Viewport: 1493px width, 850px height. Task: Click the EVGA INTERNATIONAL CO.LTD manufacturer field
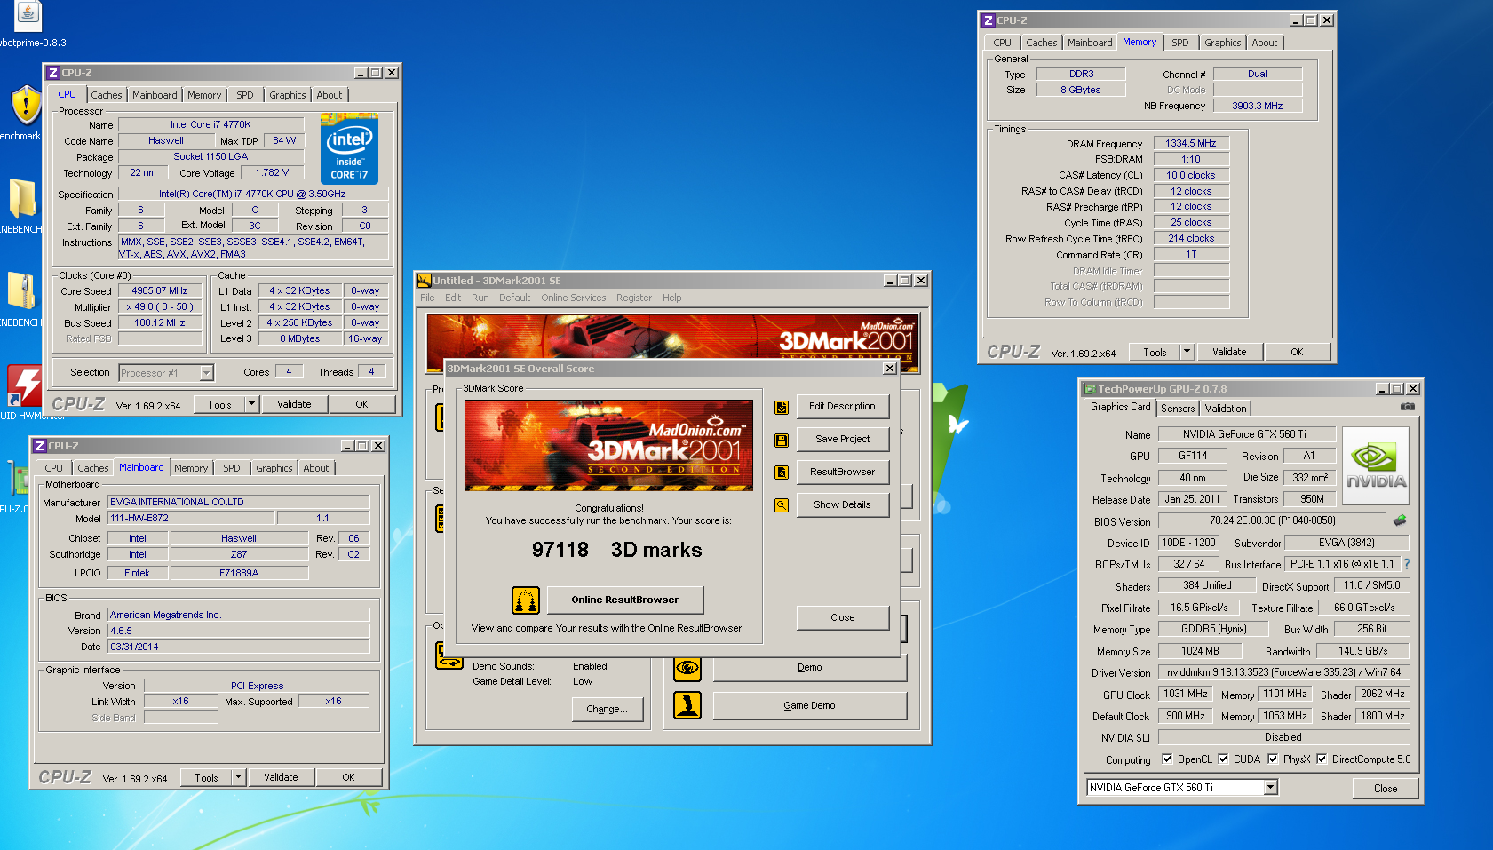click(x=238, y=503)
